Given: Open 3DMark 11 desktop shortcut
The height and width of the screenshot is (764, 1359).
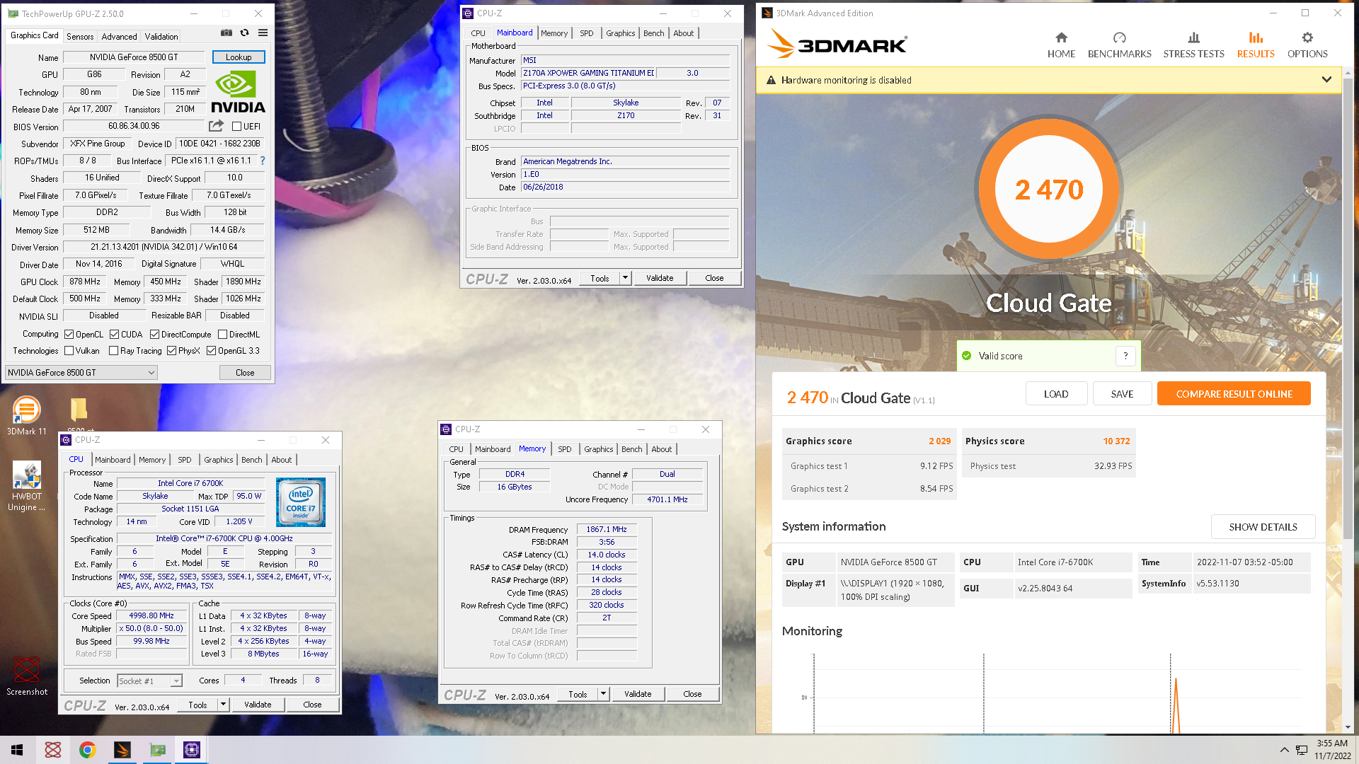Looking at the screenshot, I should click(x=26, y=416).
